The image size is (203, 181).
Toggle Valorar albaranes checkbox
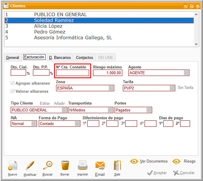point(12,91)
